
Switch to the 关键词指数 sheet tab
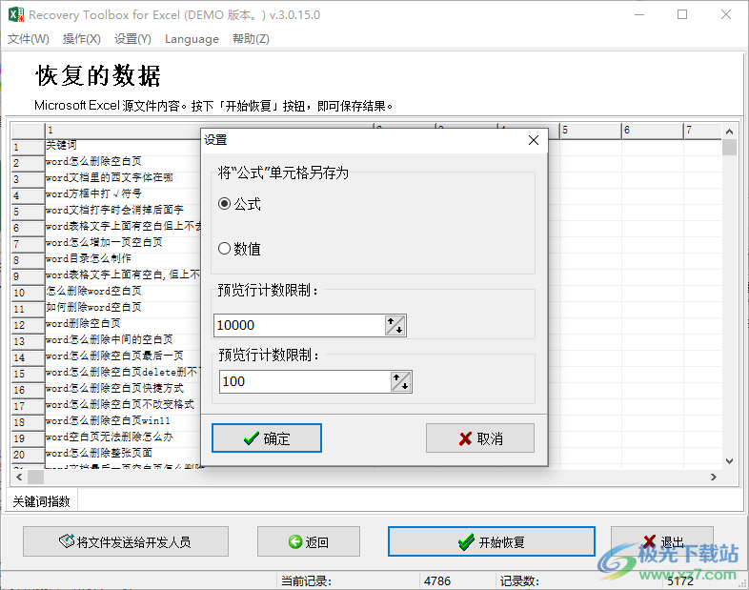[42, 501]
